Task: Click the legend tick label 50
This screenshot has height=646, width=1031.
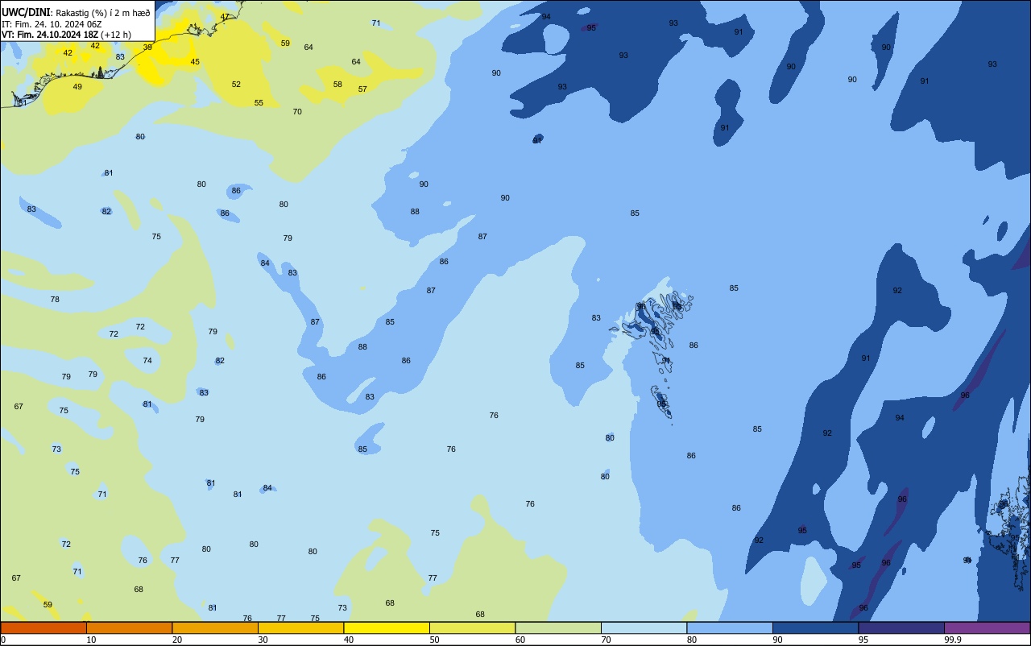Action: point(434,640)
